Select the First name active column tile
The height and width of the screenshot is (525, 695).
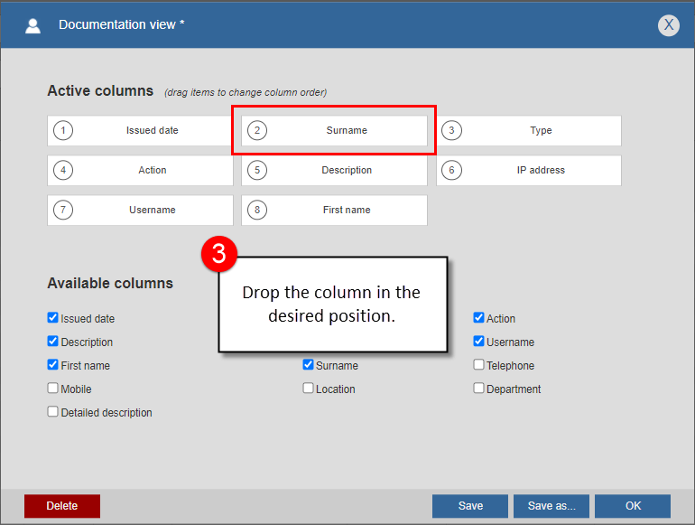pos(334,210)
